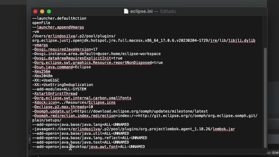Image resolution: width=279 pixels, height=157 pixels.
Task: Click the '--add-opens=java.base/java.lang=ALL-UNNAMED' line
Action: coord(81,125)
